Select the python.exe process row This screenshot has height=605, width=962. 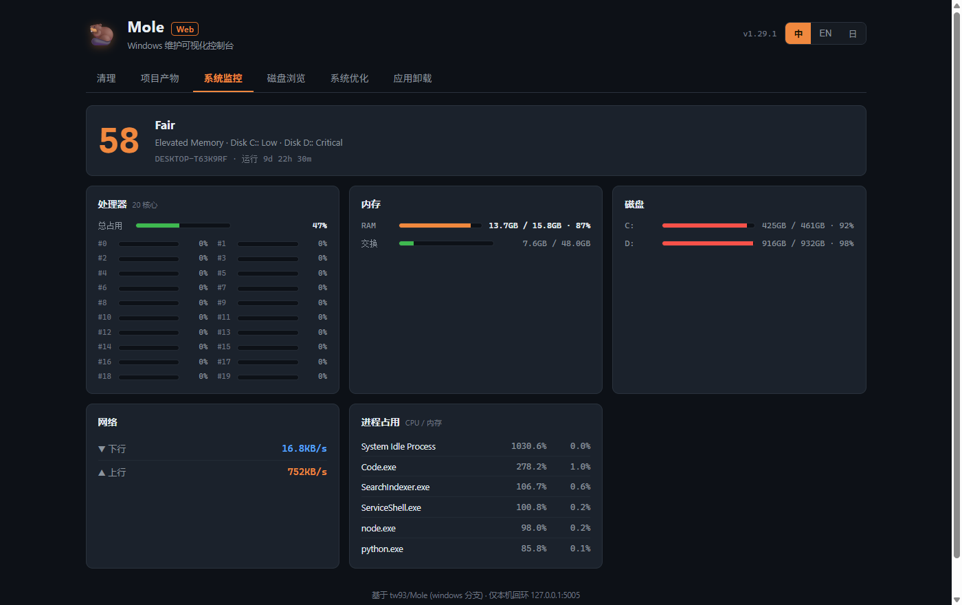pos(476,549)
